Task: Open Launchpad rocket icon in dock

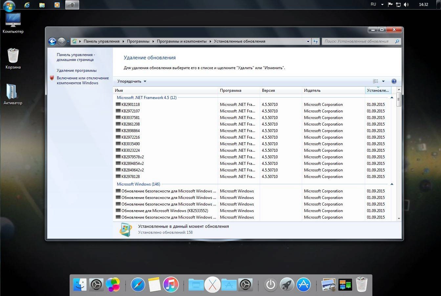Action: (x=287, y=285)
